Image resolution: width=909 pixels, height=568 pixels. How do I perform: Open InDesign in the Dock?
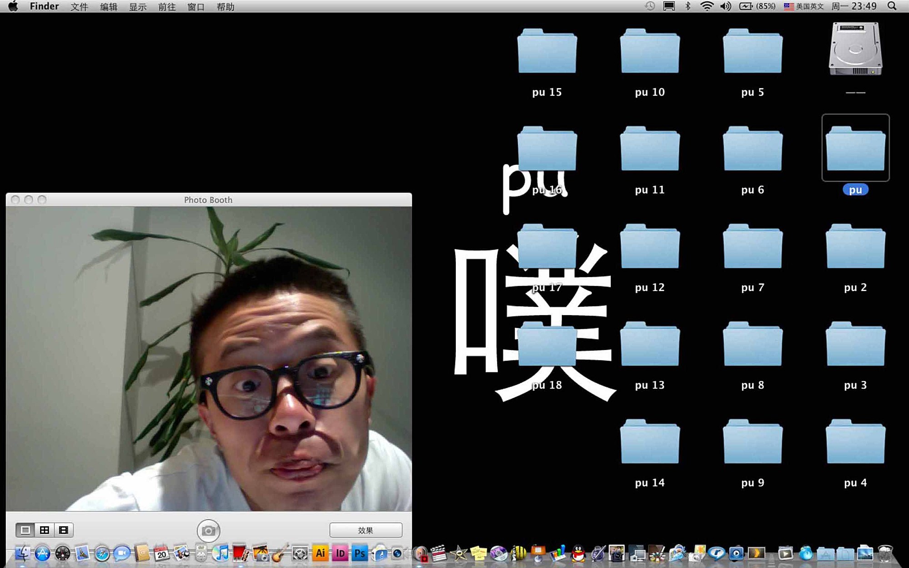(340, 553)
